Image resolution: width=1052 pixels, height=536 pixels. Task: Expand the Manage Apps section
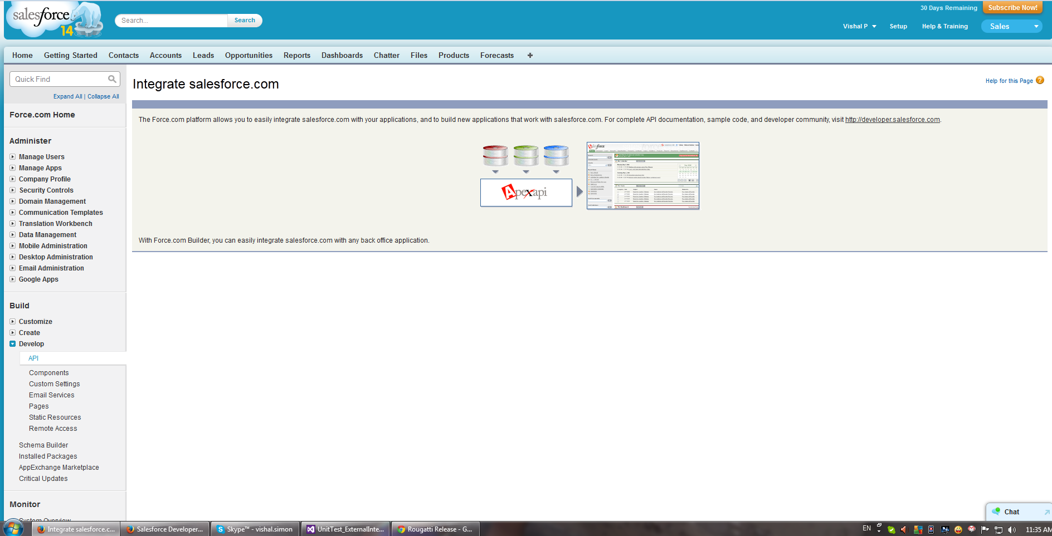point(12,168)
